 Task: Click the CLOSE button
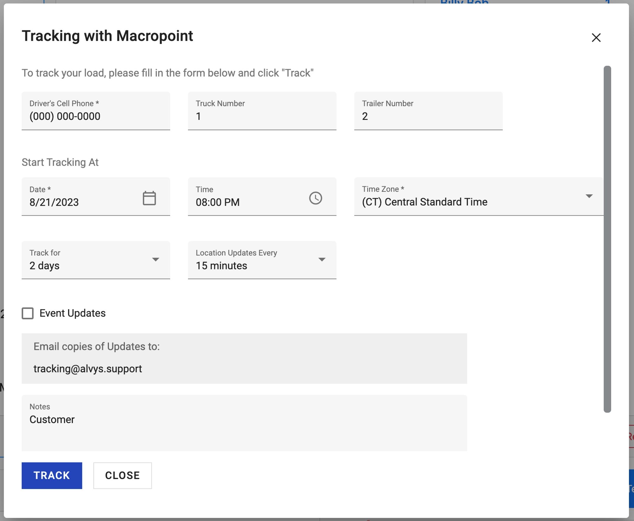122,475
